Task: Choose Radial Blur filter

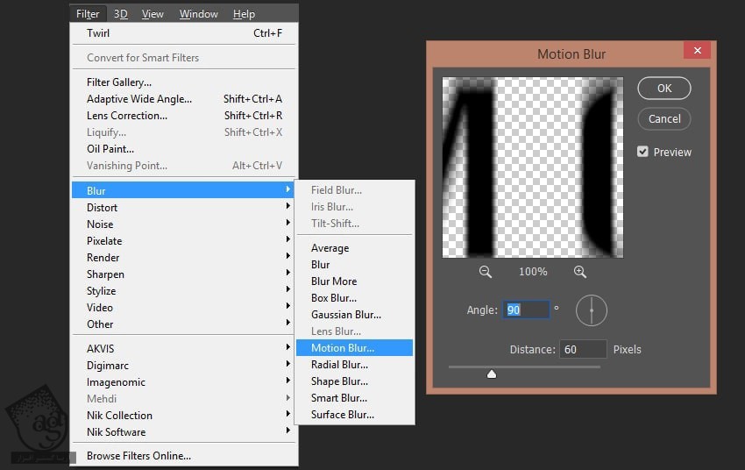Action: [x=339, y=365]
